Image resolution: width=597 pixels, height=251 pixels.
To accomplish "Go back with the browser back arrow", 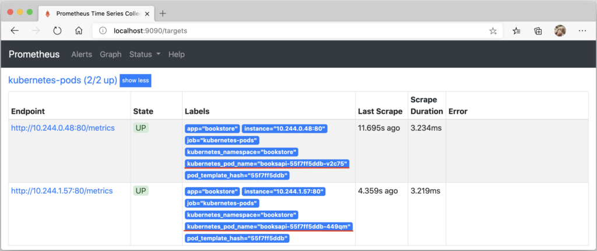I will pyautogui.click(x=15, y=31).
